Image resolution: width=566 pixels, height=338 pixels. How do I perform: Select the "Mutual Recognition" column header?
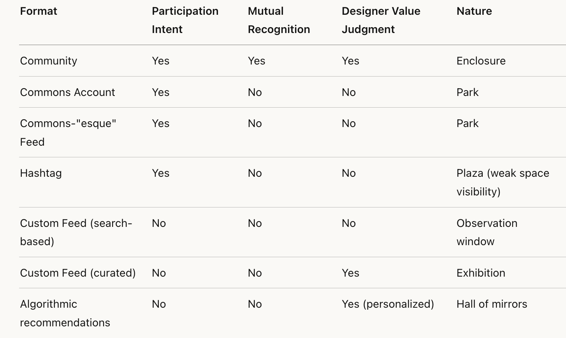(279, 20)
